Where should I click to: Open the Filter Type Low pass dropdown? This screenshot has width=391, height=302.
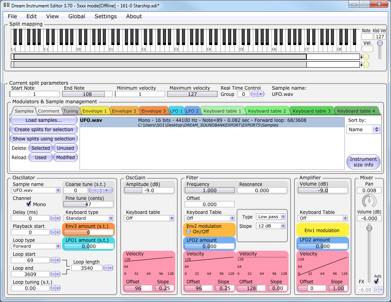[271, 217]
